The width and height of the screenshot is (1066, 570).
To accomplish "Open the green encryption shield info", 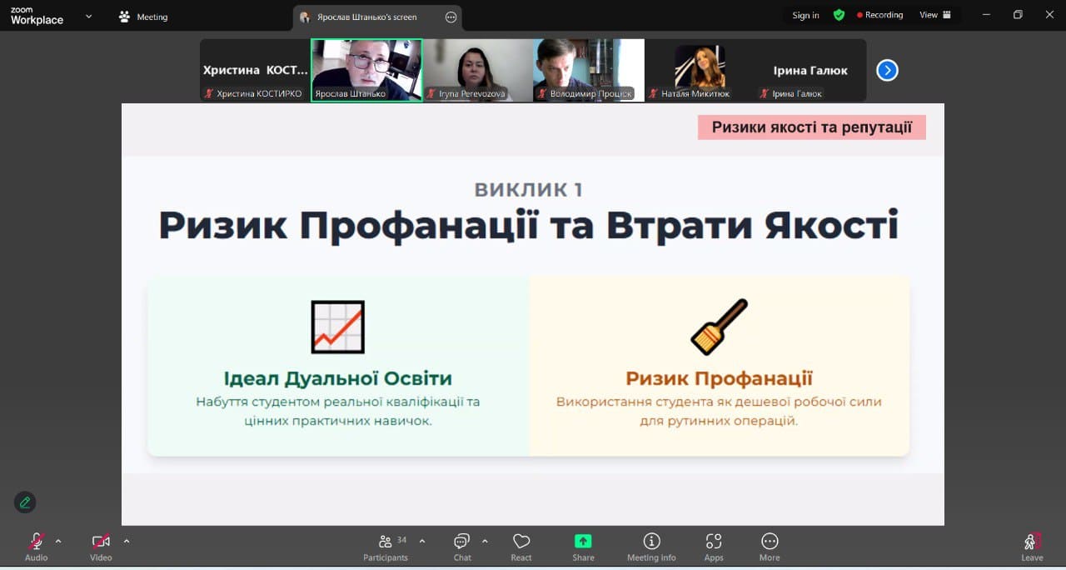I will click(839, 15).
